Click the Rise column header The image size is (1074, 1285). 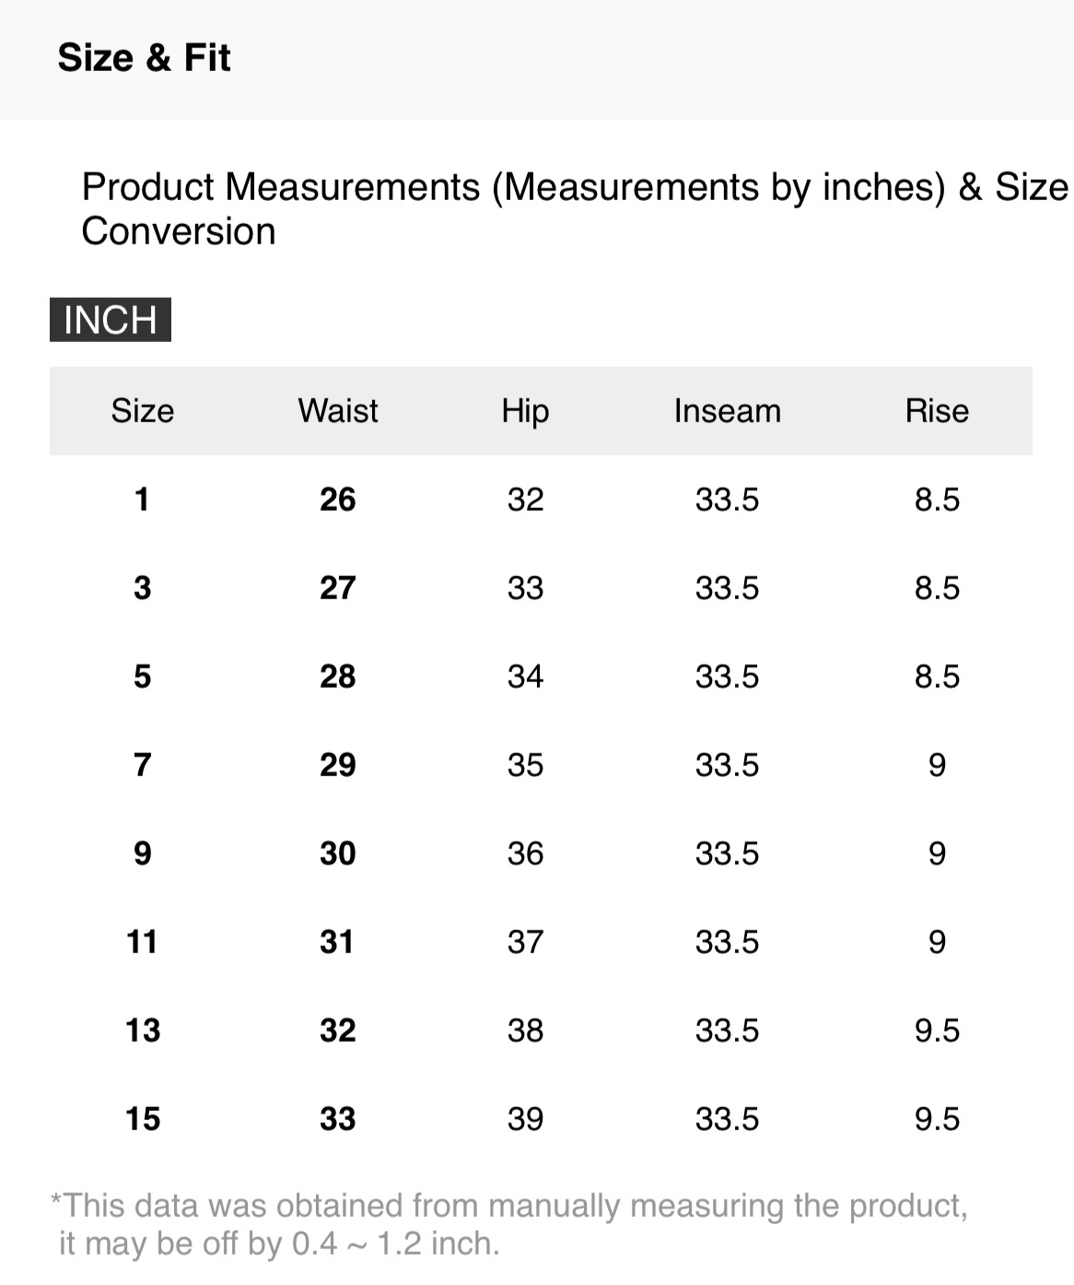tap(937, 411)
